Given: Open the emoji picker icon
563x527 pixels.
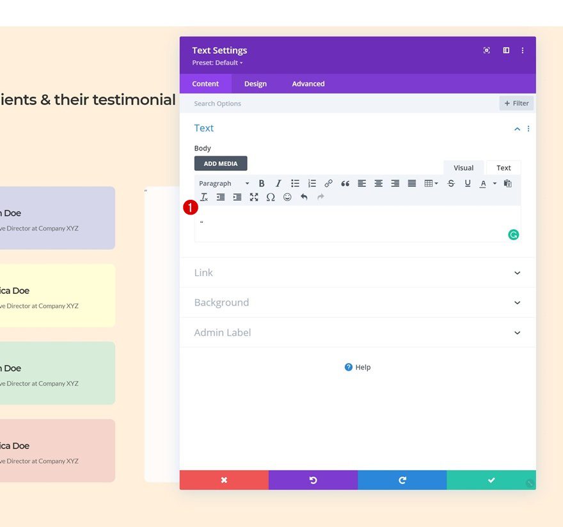Looking at the screenshot, I should click(287, 197).
